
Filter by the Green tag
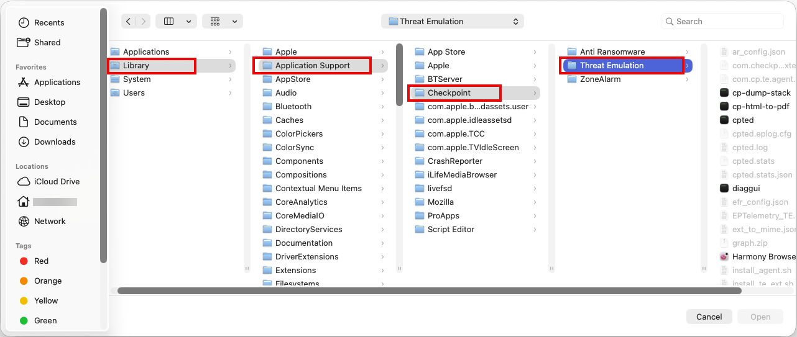tap(38, 320)
